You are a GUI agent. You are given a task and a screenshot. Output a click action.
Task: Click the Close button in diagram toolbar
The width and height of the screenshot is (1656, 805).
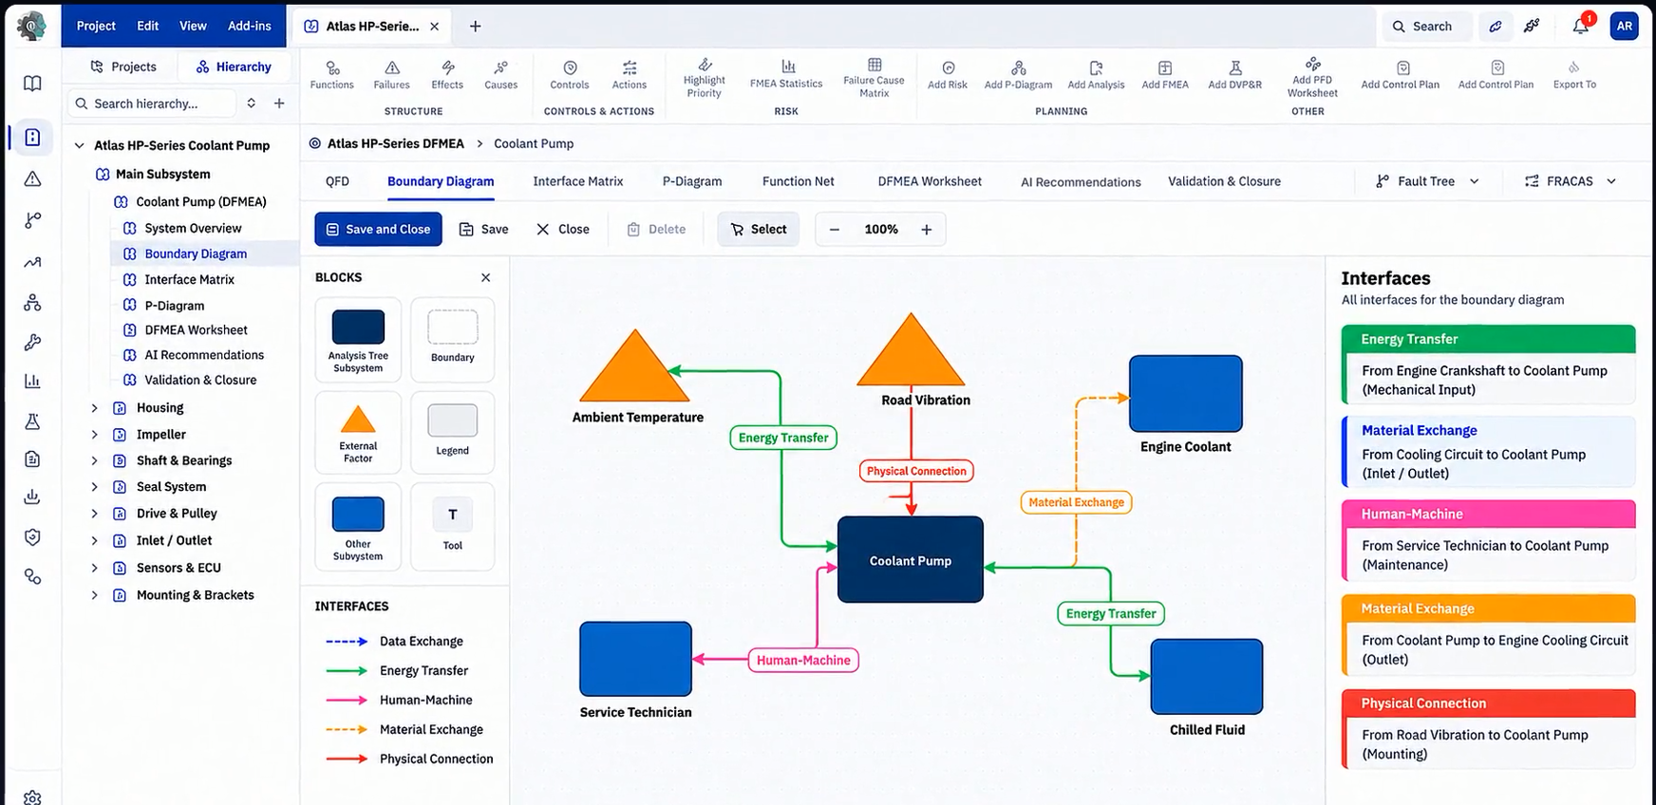click(x=562, y=229)
